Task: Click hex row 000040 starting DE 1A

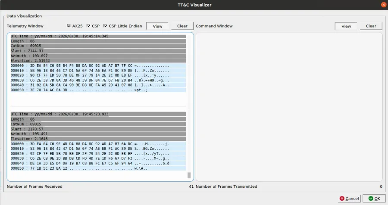Action: tap(98, 163)
